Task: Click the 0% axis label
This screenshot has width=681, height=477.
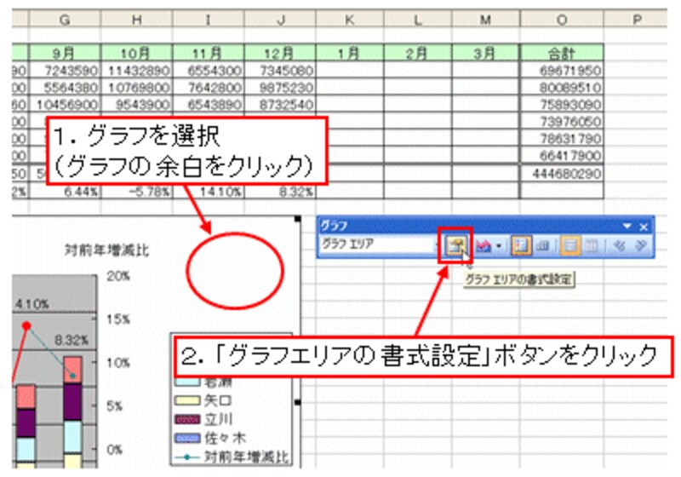Action: point(115,450)
